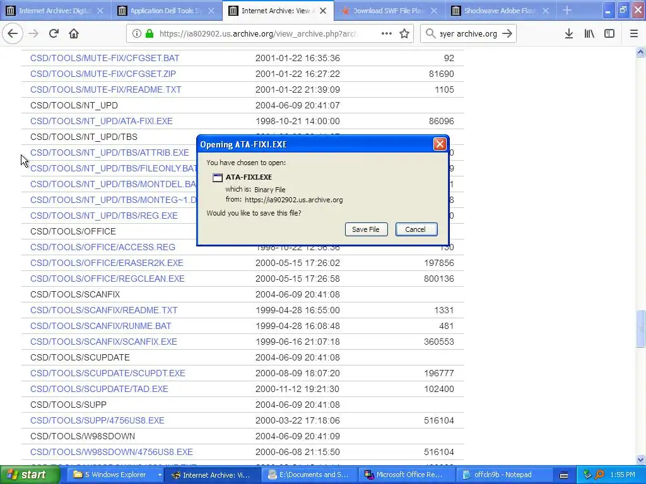Select the active Internet Archive: View tab
Screen dimensions: 646x484
tap(277, 11)
